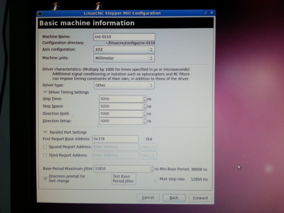Click the Direction Hold value field
This screenshot has height=213, width=284.
coord(121,113)
